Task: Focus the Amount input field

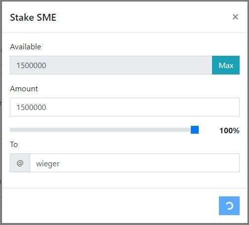Action: pos(125,107)
